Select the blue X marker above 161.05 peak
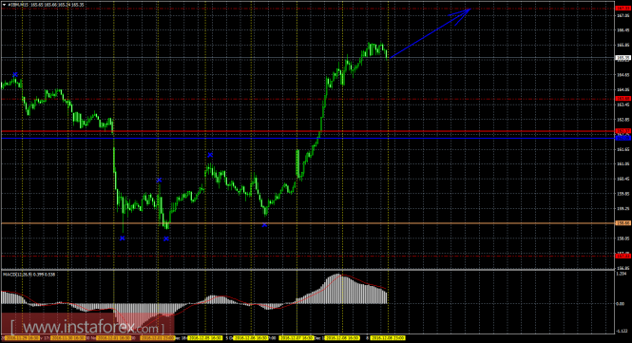 pyautogui.click(x=210, y=155)
